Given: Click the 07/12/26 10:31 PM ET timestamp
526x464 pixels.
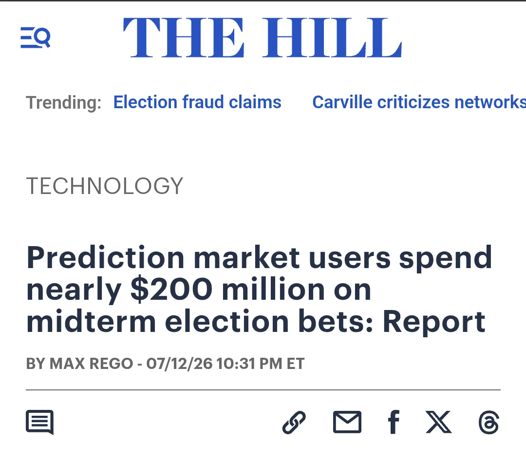Looking at the screenshot, I should [225, 364].
